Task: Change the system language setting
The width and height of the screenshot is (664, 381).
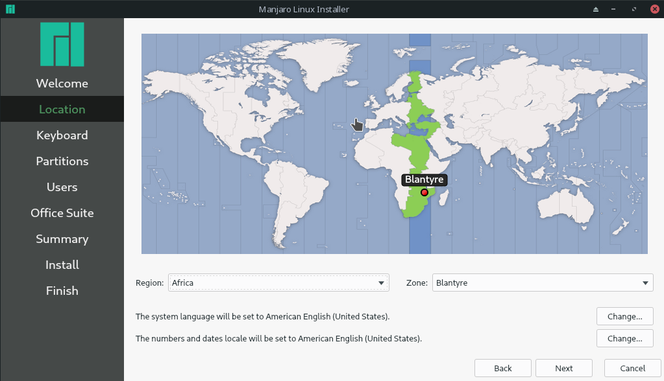Action: pyautogui.click(x=624, y=316)
